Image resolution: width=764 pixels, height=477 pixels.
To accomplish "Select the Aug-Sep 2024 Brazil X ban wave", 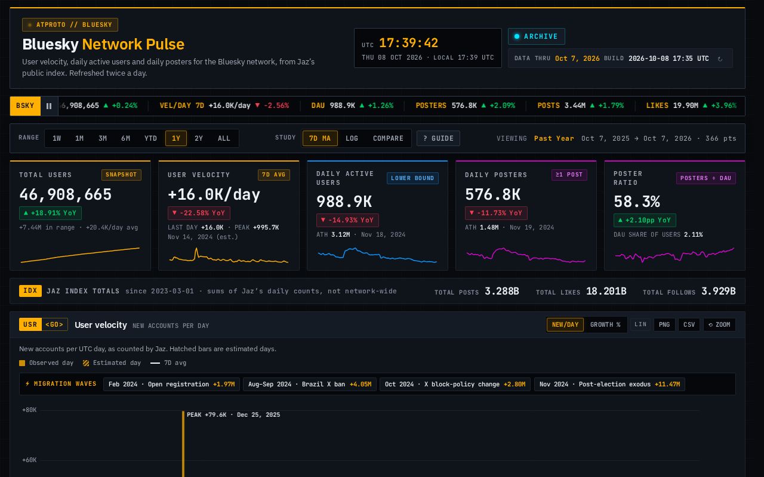I will tap(309, 384).
